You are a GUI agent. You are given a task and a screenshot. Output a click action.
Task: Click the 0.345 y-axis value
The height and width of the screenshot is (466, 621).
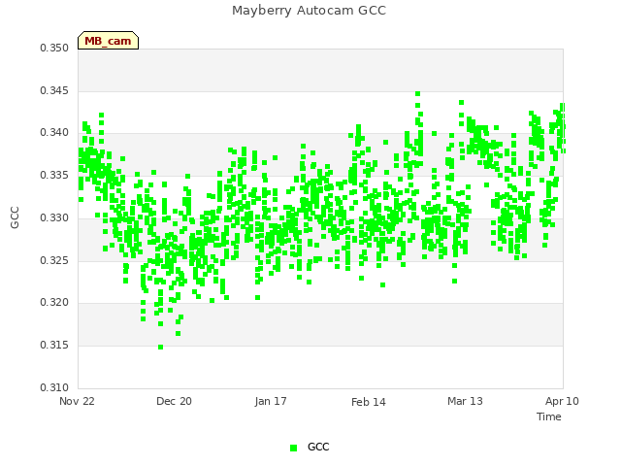54,90
